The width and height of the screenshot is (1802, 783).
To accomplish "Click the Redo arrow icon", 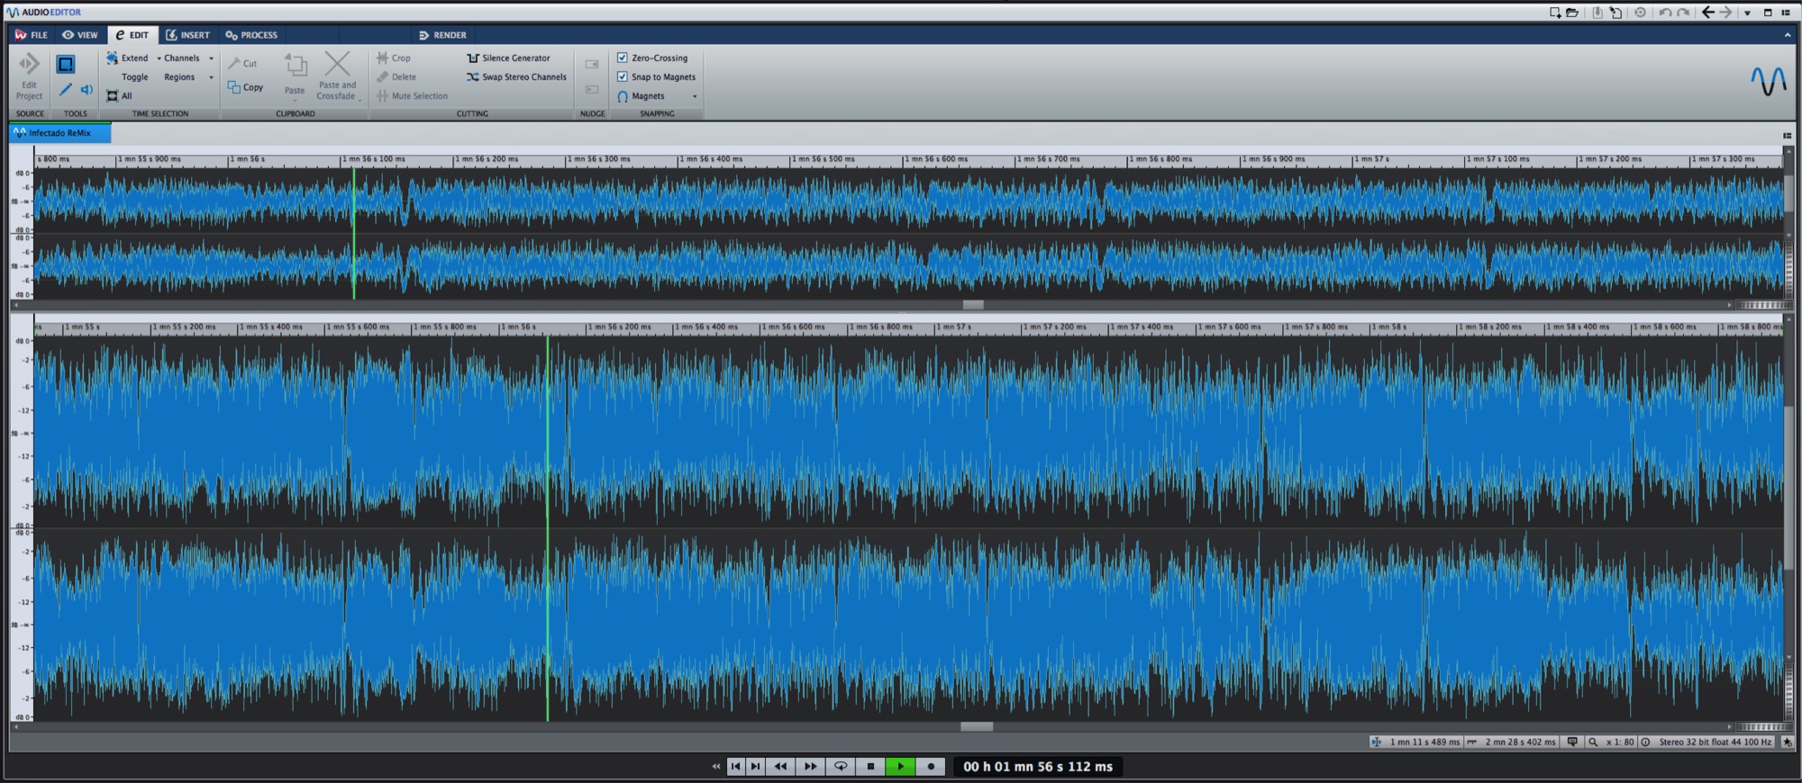I will point(1682,13).
